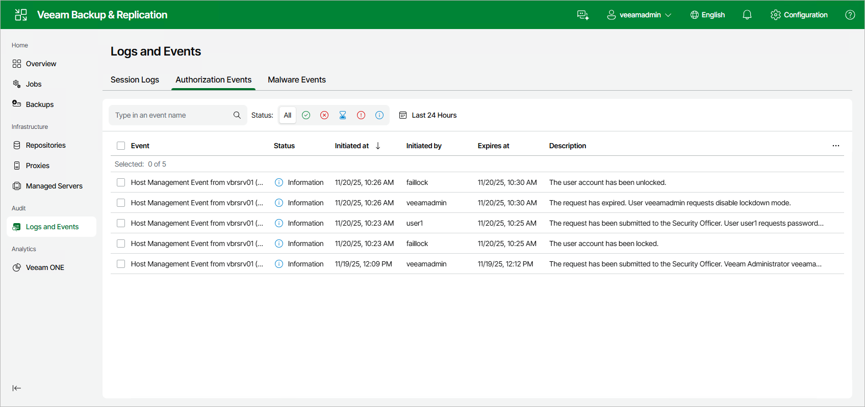Image resolution: width=865 pixels, height=407 pixels.
Task: Tick the select-all checkbox in header
Action: point(121,146)
